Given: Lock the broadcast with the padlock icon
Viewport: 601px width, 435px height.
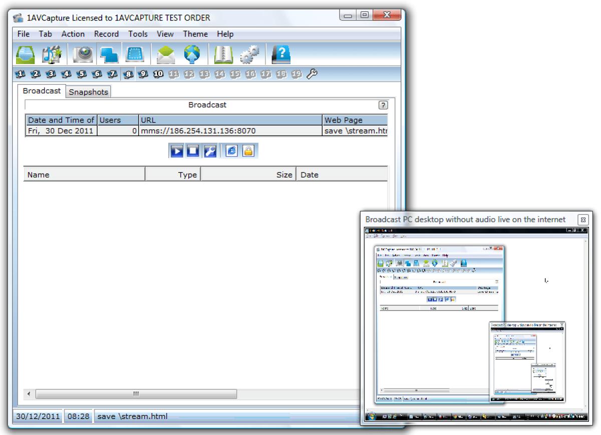Looking at the screenshot, I should (x=247, y=150).
